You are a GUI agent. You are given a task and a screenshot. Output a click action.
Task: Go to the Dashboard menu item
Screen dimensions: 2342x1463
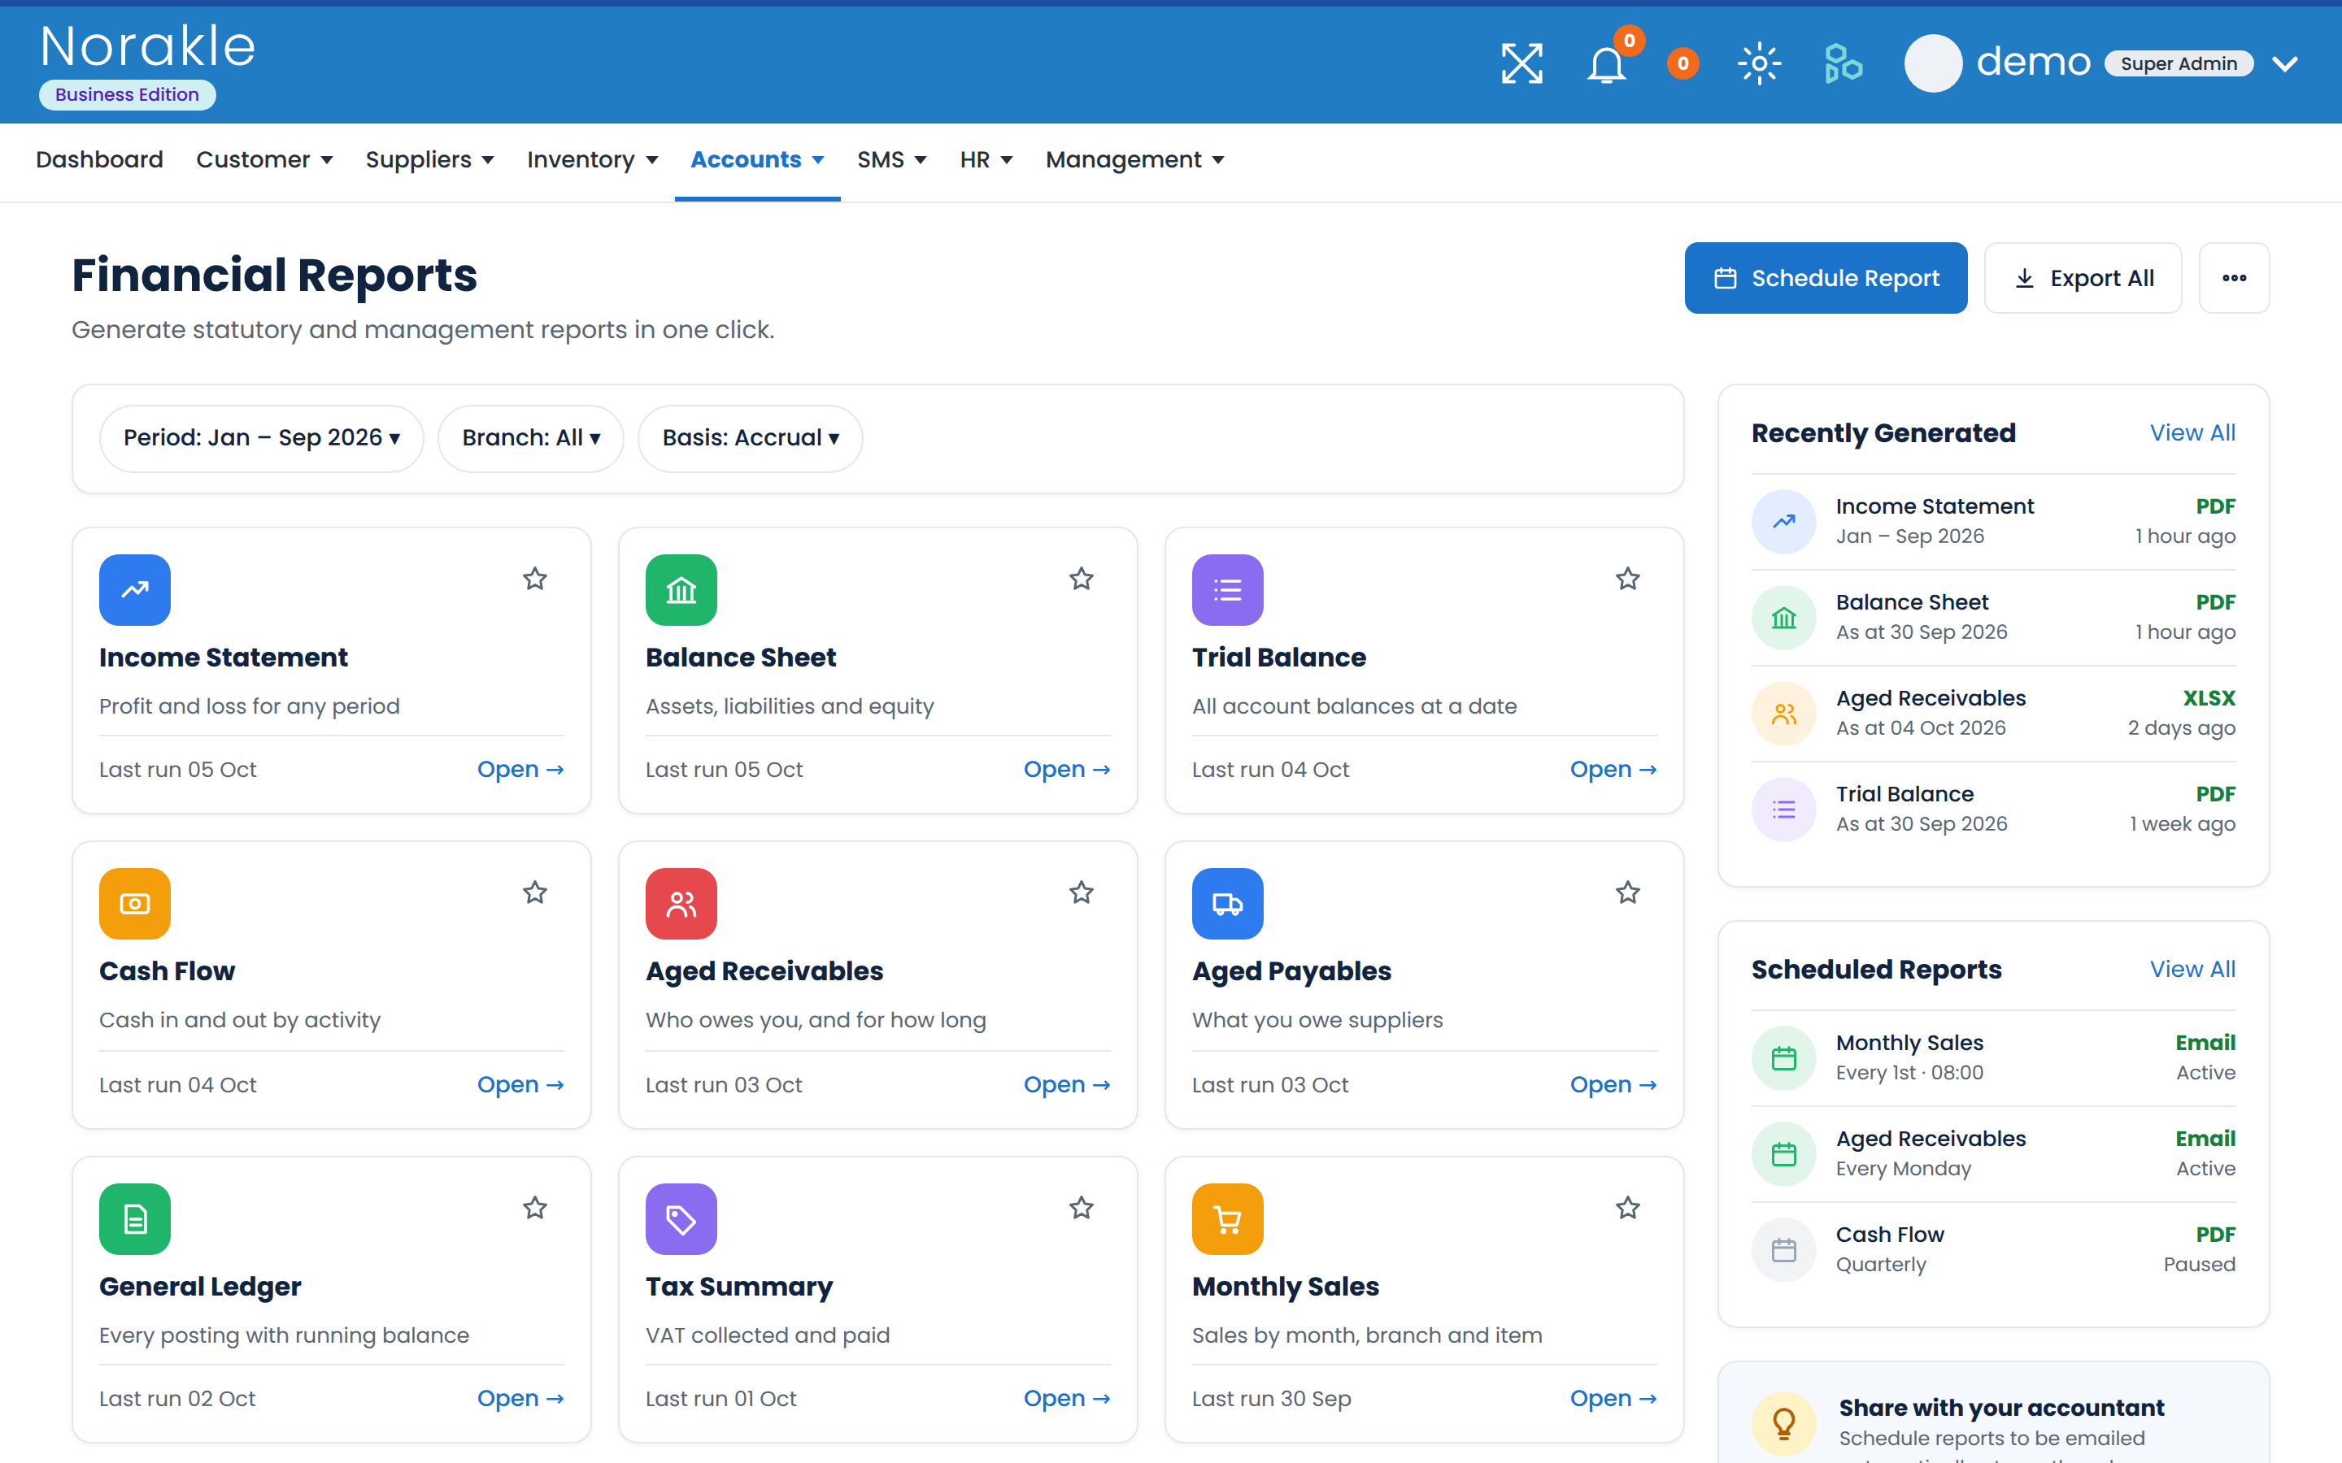pos(100,159)
